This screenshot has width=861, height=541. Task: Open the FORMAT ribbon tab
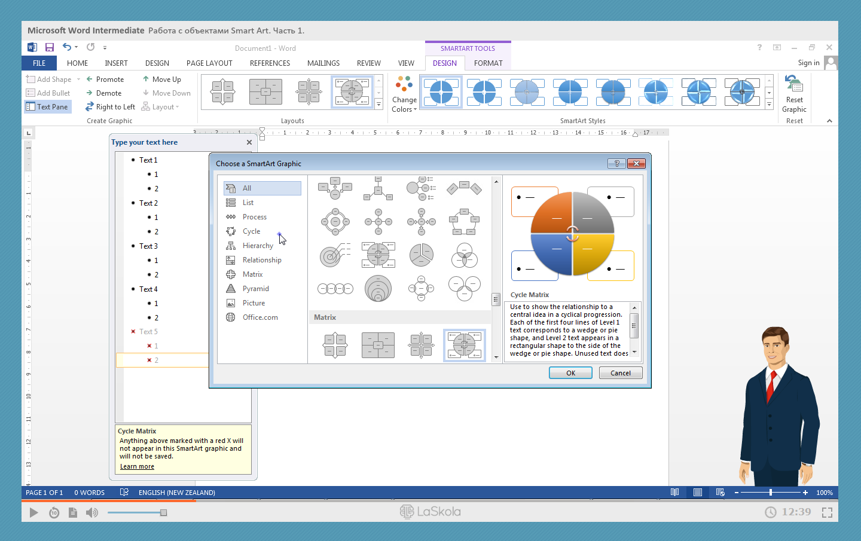point(488,63)
